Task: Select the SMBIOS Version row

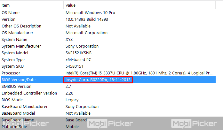Action: point(16,87)
